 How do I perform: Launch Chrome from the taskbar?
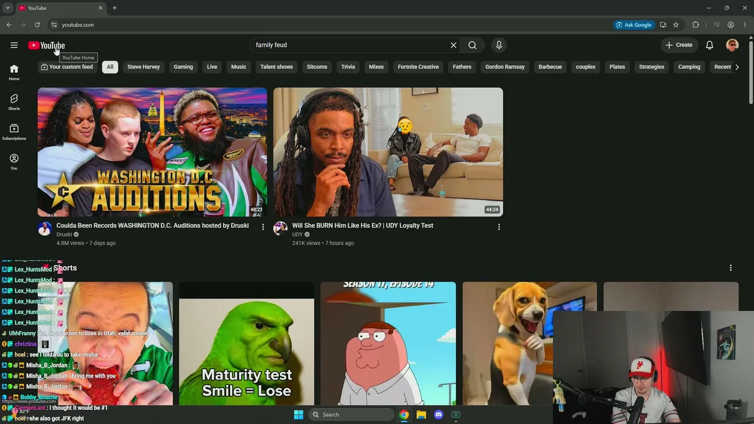point(404,415)
